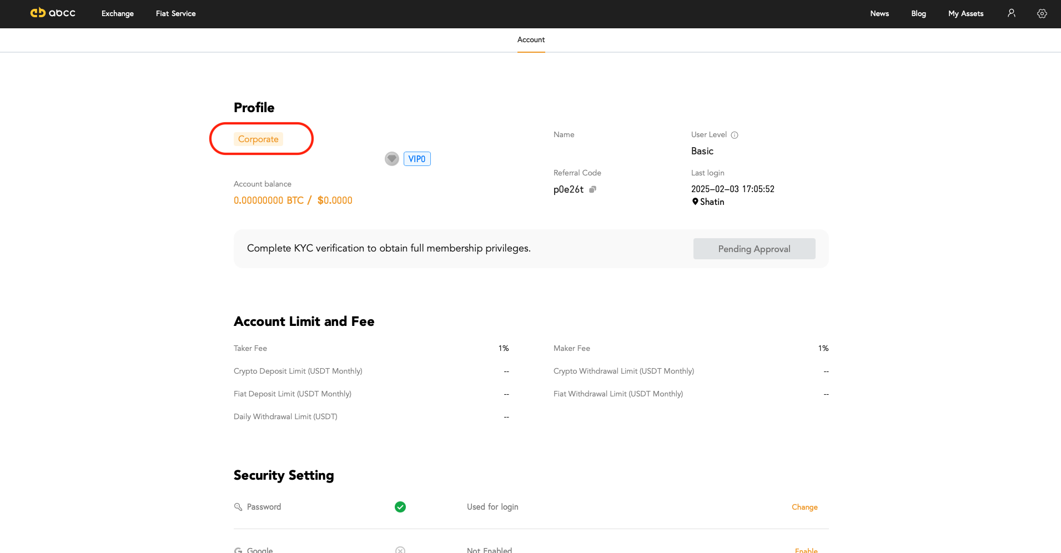Viewport: 1061px width, 553px height.
Task: Click the location pin next to Shatin
Action: pos(695,202)
